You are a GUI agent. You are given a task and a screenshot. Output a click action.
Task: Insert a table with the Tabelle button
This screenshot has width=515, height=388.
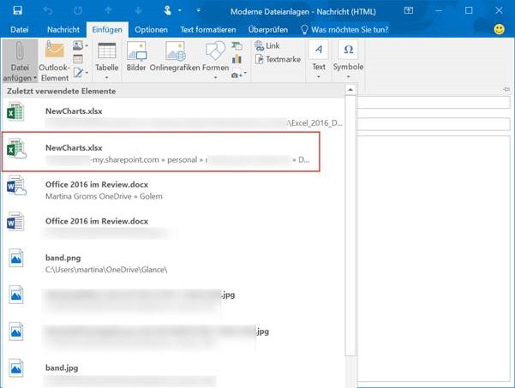(x=106, y=59)
